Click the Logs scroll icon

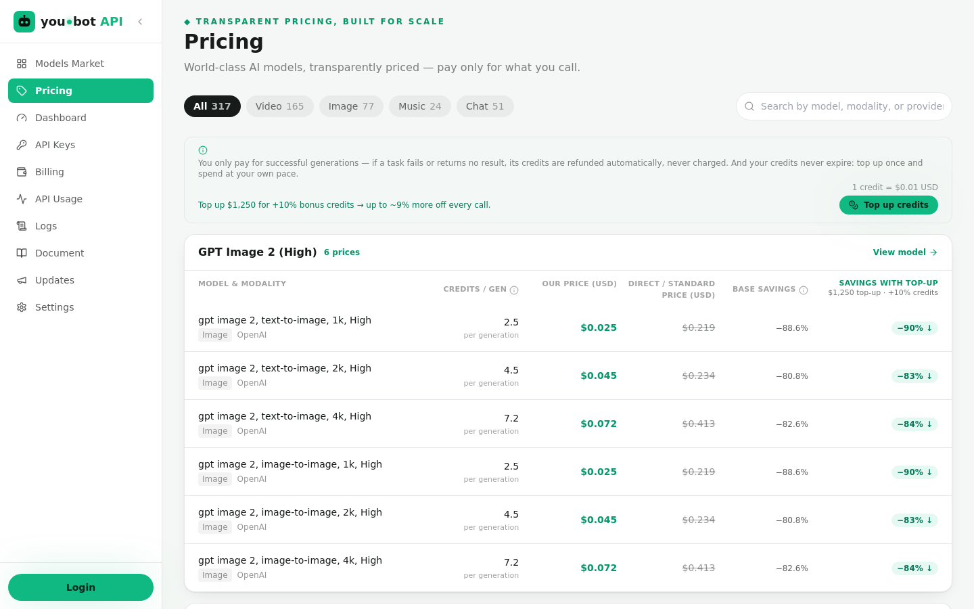point(22,226)
